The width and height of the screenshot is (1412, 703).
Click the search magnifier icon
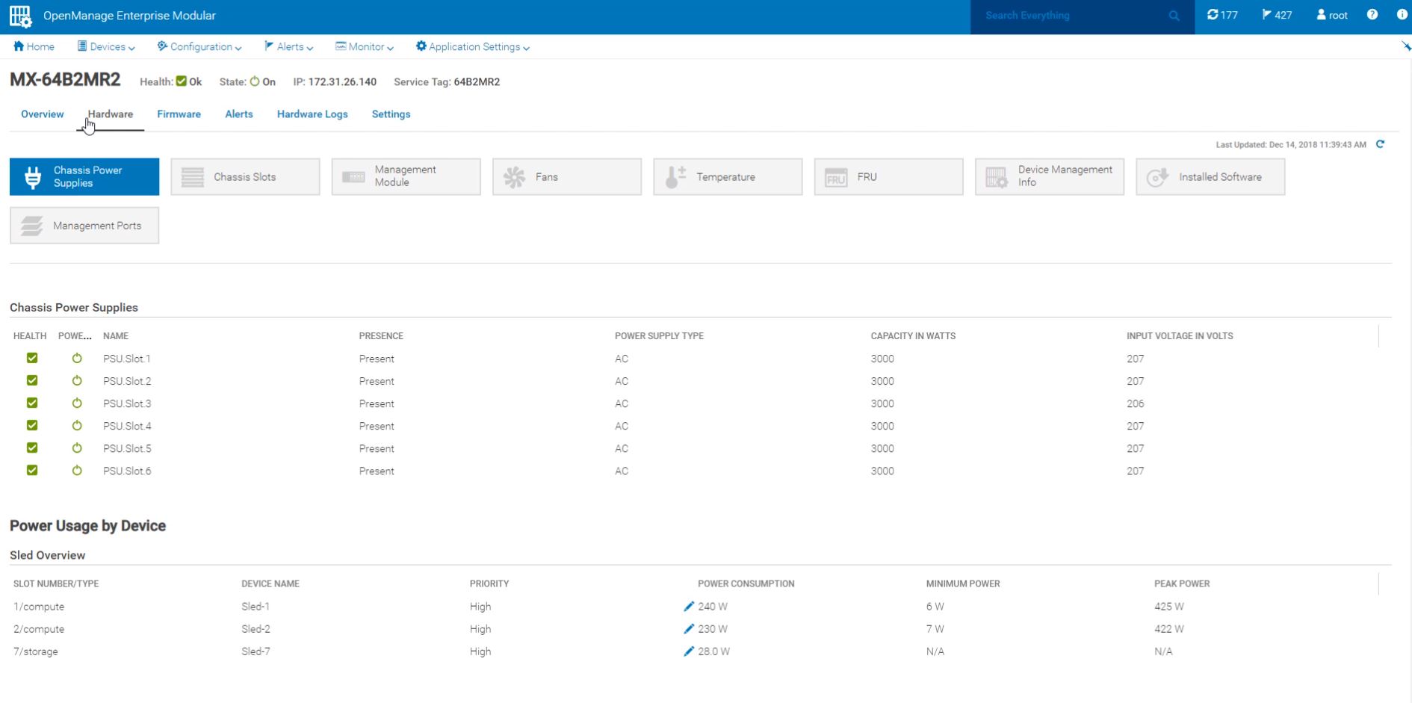(x=1174, y=16)
